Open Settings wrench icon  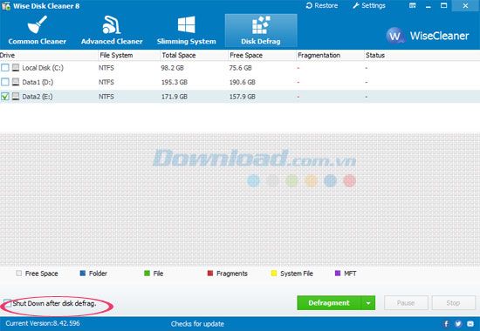[356, 5]
